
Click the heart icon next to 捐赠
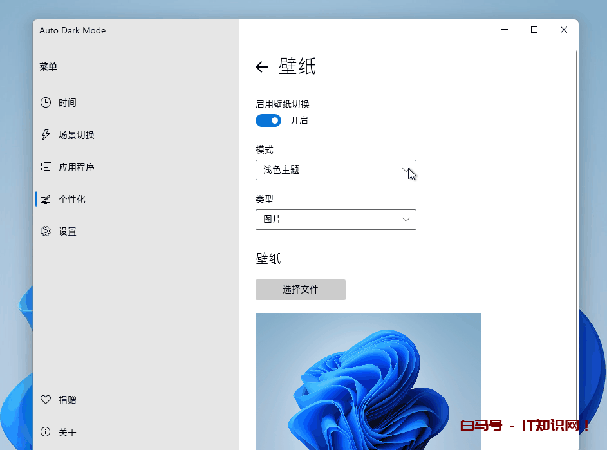pos(45,399)
